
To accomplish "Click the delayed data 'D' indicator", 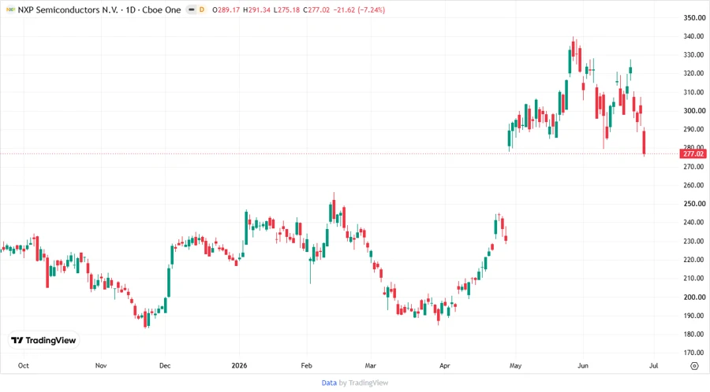I will tap(202, 9).
